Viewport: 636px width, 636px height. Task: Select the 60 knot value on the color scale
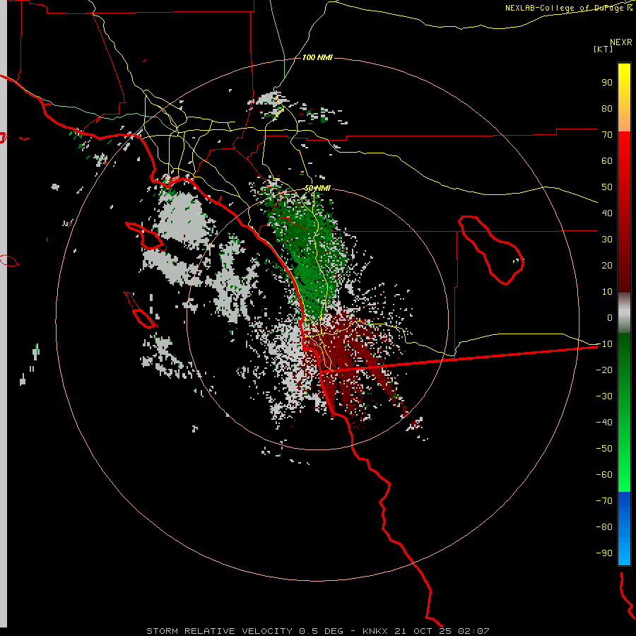tap(607, 160)
